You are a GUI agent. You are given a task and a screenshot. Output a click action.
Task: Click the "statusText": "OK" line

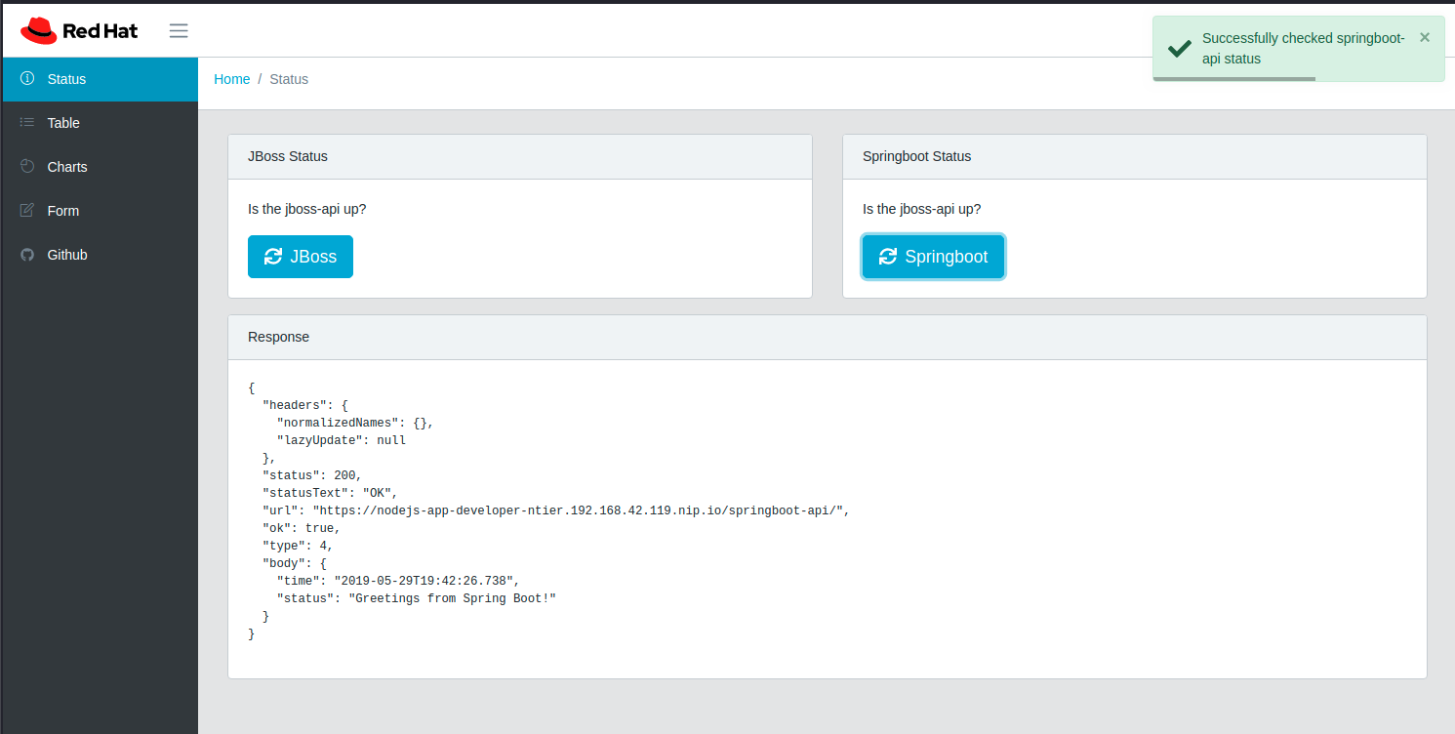coord(330,493)
